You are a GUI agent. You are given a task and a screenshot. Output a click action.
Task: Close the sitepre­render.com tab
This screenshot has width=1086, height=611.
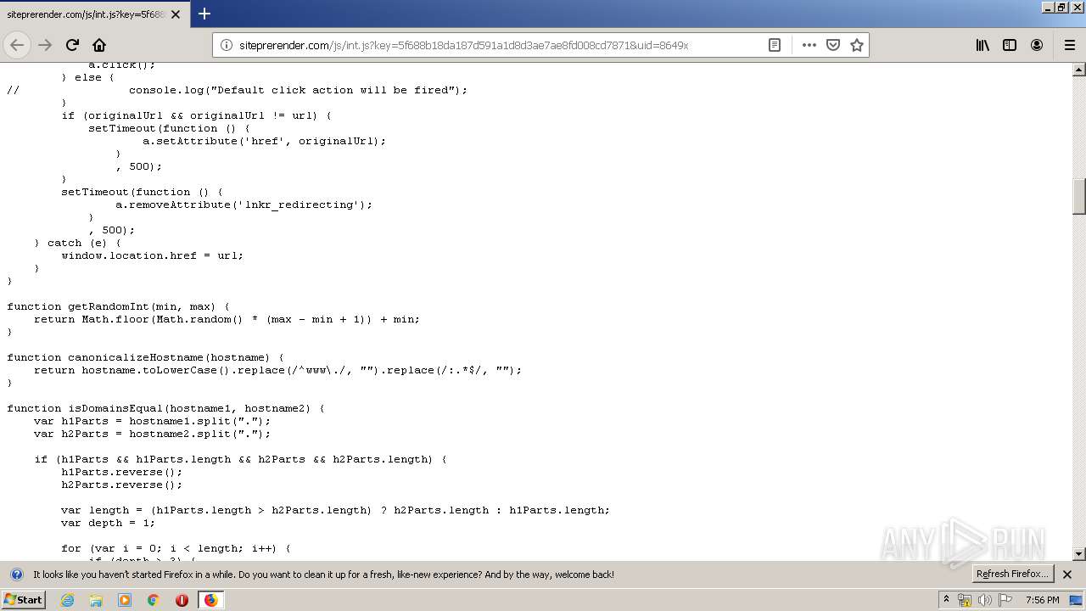[x=176, y=14]
